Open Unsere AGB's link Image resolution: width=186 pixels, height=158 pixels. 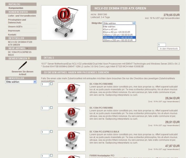15,27
